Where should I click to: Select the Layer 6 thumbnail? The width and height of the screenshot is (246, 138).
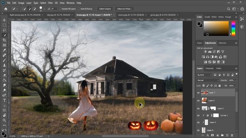point(204,100)
